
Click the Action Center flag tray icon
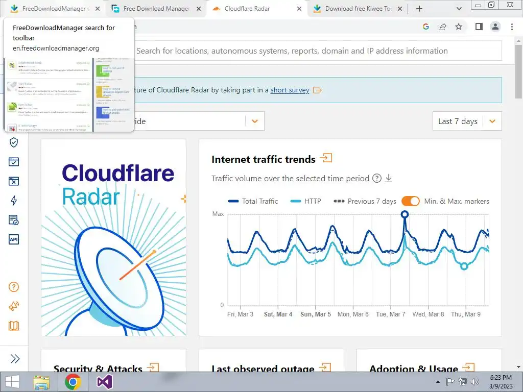click(x=450, y=382)
